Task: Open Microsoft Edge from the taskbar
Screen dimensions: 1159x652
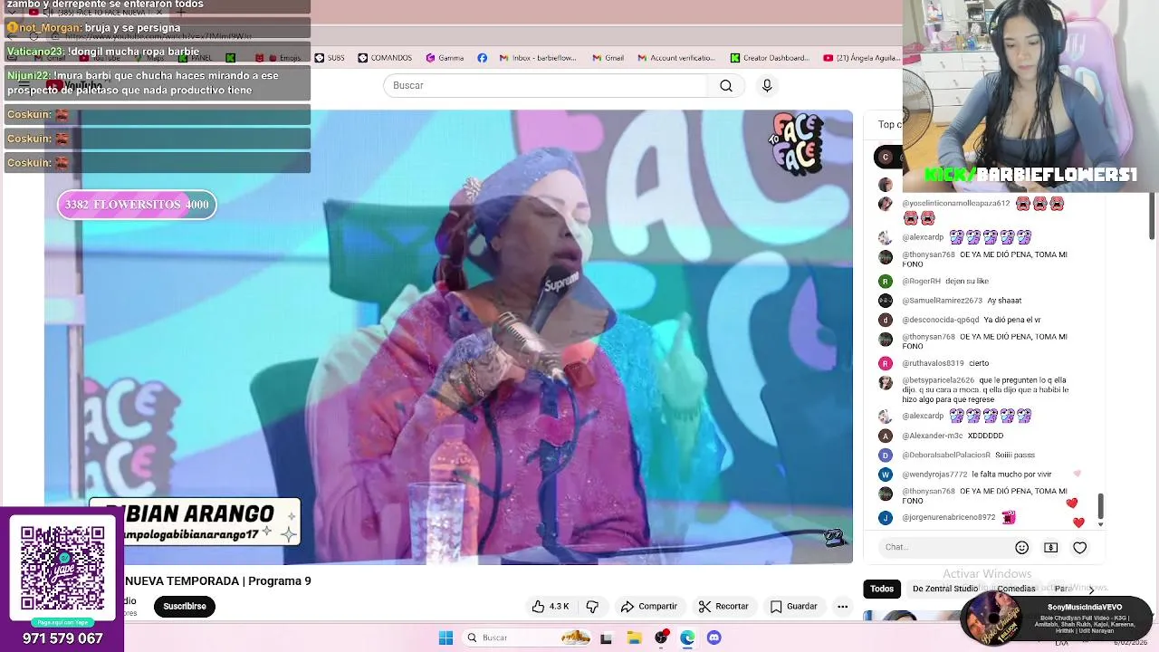Action: [687, 638]
